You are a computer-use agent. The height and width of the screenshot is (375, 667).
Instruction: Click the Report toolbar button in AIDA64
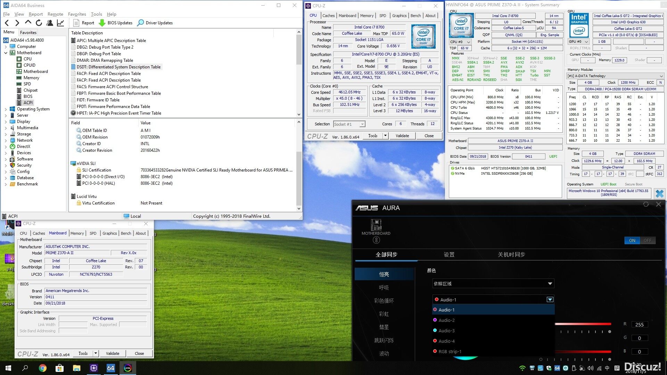(x=84, y=23)
